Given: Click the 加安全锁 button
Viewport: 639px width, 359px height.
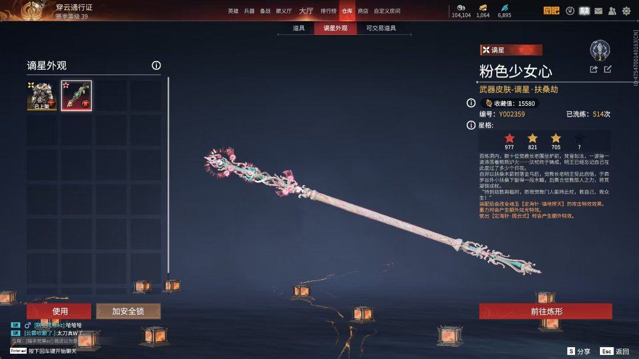Looking at the screenshot, I should pos(129,311).
